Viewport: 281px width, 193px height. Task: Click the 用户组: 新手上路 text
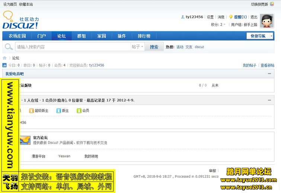pyautogui.click(x=244, y=24)
